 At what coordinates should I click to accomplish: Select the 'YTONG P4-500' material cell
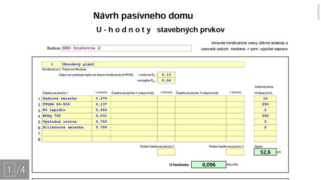point(67,104)
